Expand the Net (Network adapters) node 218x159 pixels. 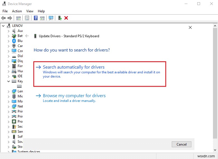[8, 106]
